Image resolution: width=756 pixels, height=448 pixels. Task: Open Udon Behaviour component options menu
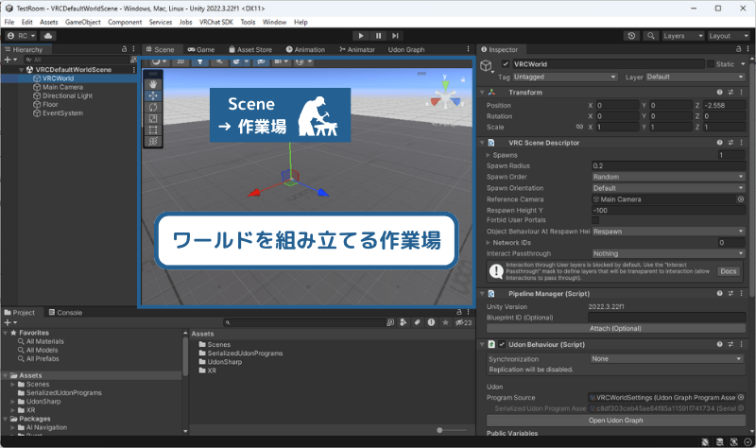click(x=742, y=344)
